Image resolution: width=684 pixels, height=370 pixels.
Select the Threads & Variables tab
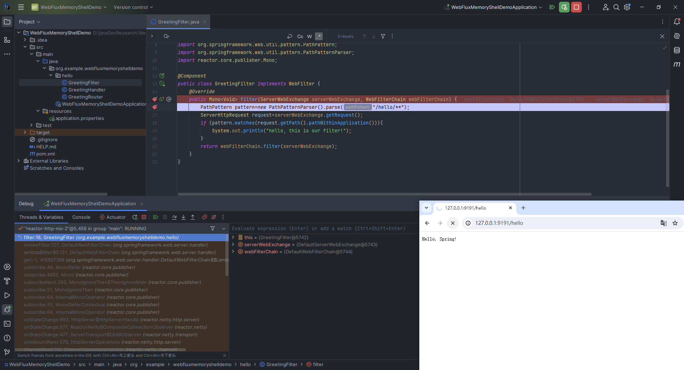coord(41,217)
